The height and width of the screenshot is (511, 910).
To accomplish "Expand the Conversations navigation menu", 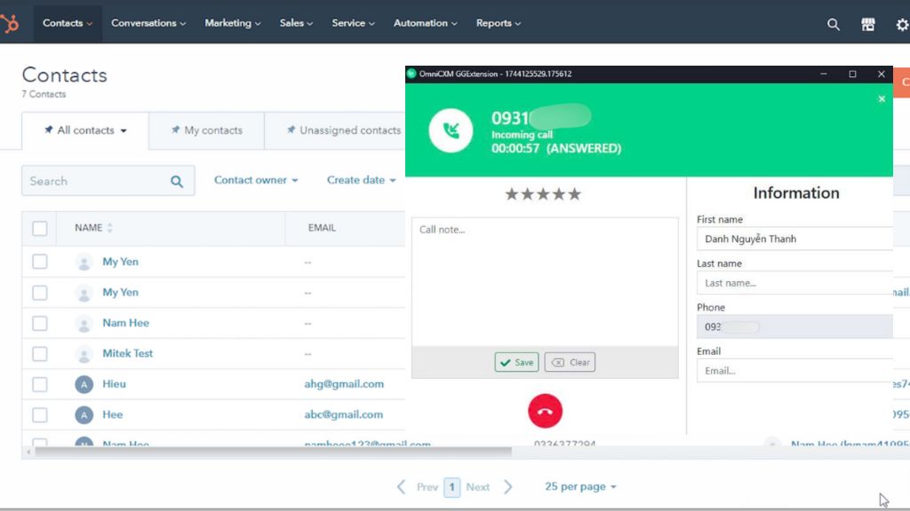I will (x=148, y=23).
